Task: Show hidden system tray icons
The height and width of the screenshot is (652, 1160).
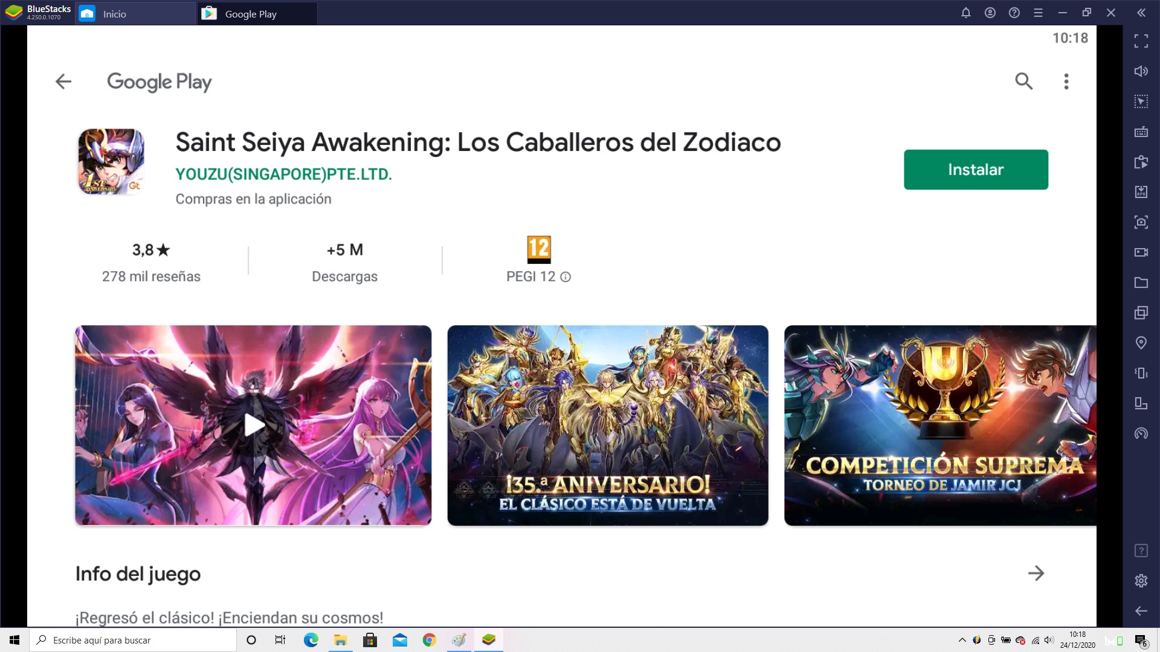Action: (962, 640)
